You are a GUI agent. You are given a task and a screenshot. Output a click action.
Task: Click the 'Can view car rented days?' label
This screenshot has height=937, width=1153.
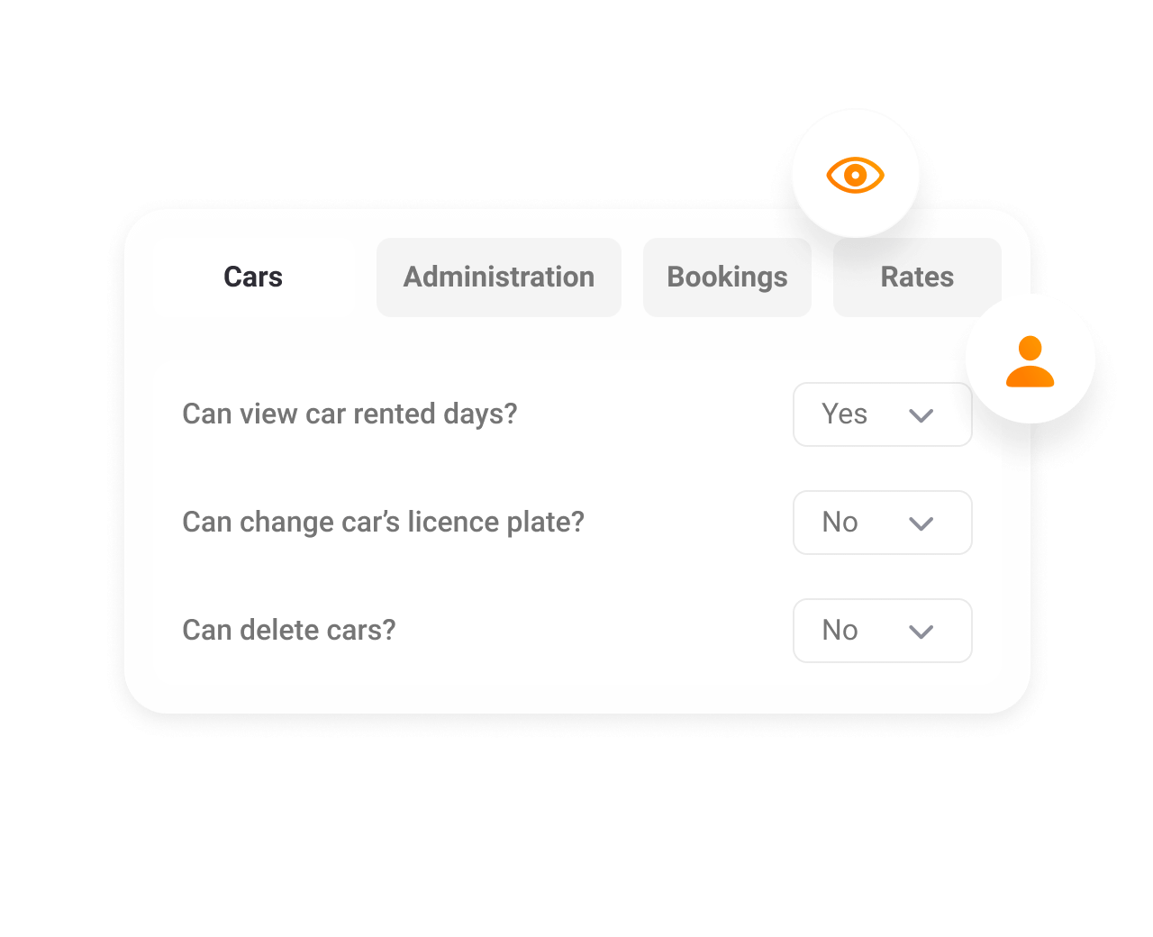[350, 414]
